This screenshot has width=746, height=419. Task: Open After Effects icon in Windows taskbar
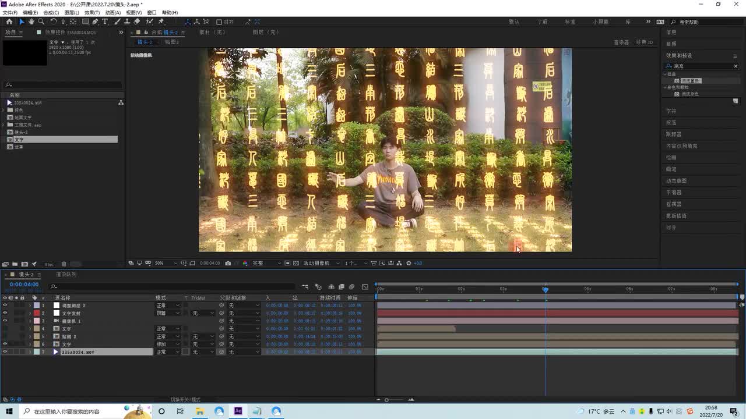238,411
